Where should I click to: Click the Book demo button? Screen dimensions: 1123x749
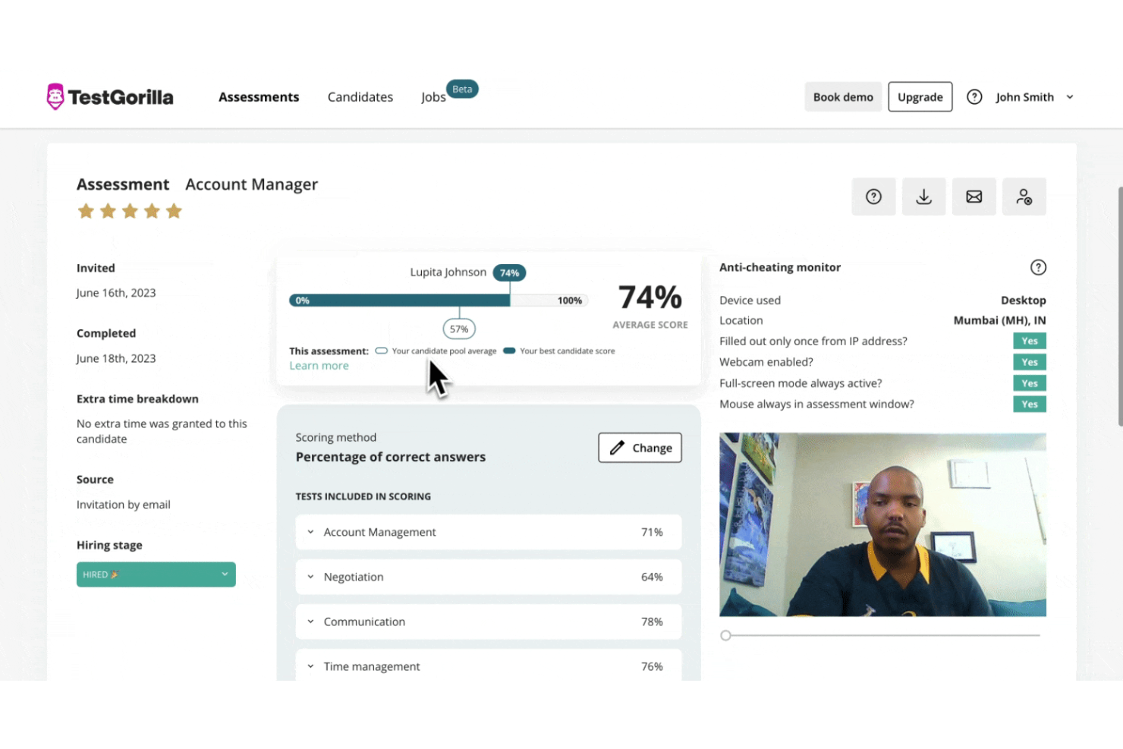[843, 97]
